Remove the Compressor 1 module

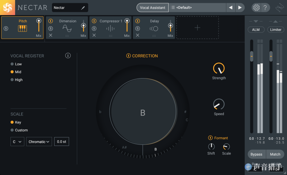94,35
